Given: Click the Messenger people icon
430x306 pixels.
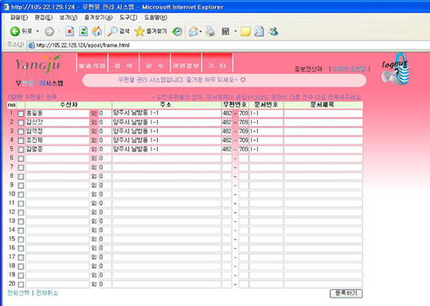Looking at the screenshot, I should [273, 31].
